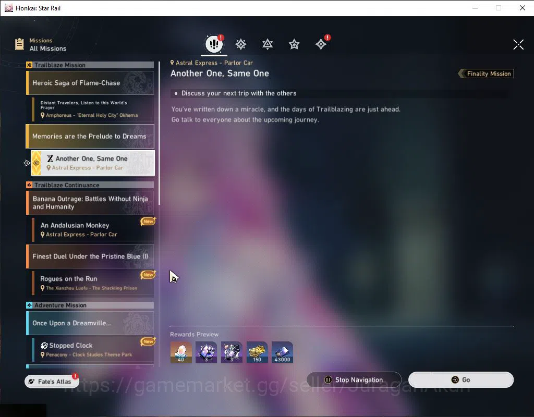
Task: Switch to the Companion Mission star filter icon
Action: click(x=294, y=44)
